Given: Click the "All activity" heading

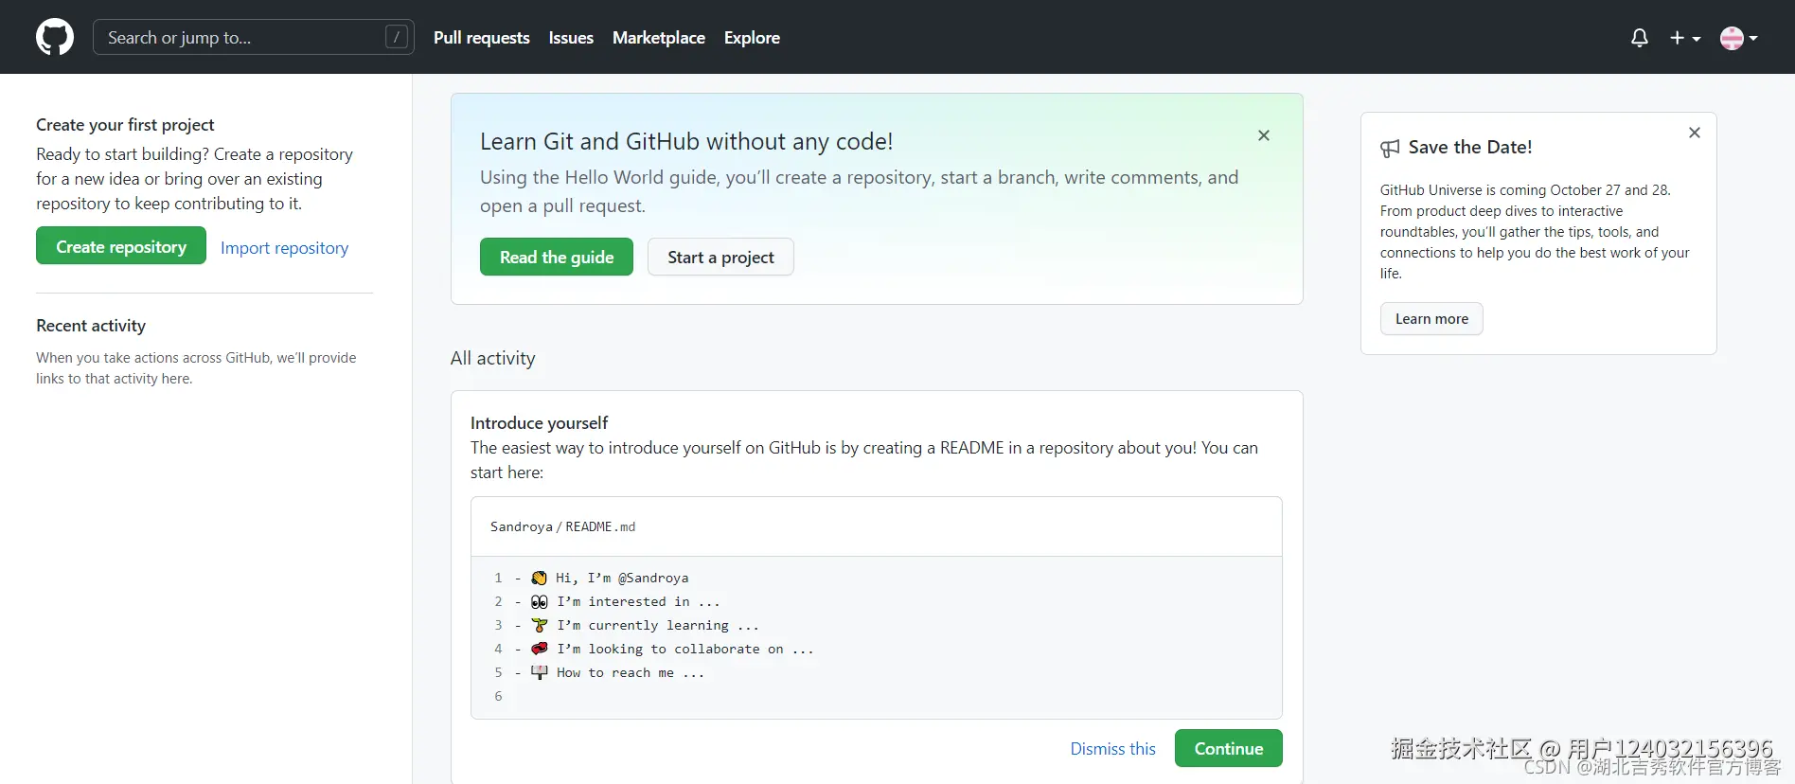Looking at the screenshot, I should click(492, 358).
